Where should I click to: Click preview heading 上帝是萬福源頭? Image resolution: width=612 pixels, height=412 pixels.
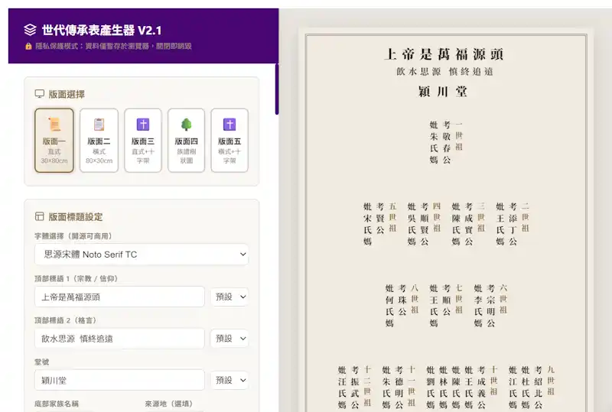coord(444,54)
